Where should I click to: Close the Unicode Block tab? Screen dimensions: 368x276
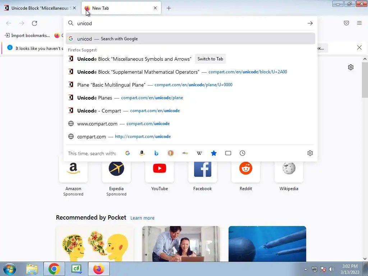point(74,8)
